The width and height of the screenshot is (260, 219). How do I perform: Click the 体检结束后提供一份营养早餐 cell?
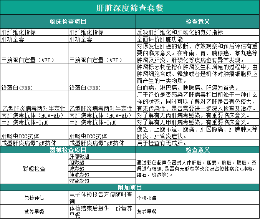pyautogui.click(x=102, y=211)
